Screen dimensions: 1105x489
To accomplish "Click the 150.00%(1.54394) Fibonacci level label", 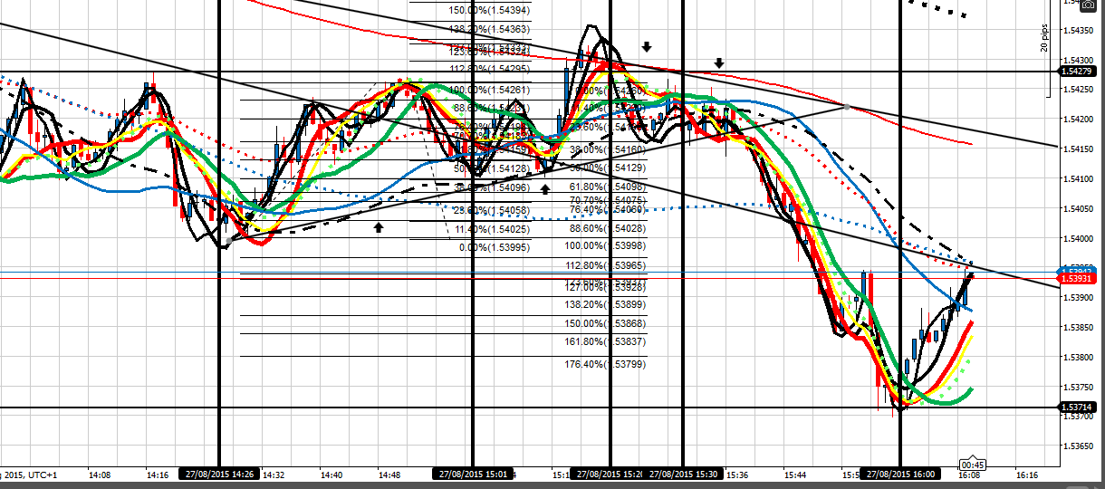I will click(x=489, y=10).
